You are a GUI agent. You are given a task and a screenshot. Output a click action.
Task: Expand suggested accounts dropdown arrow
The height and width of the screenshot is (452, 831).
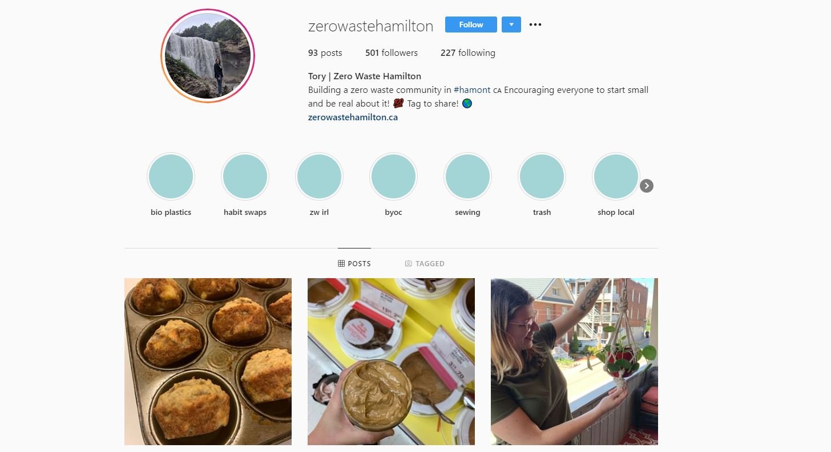pos(511,25)
